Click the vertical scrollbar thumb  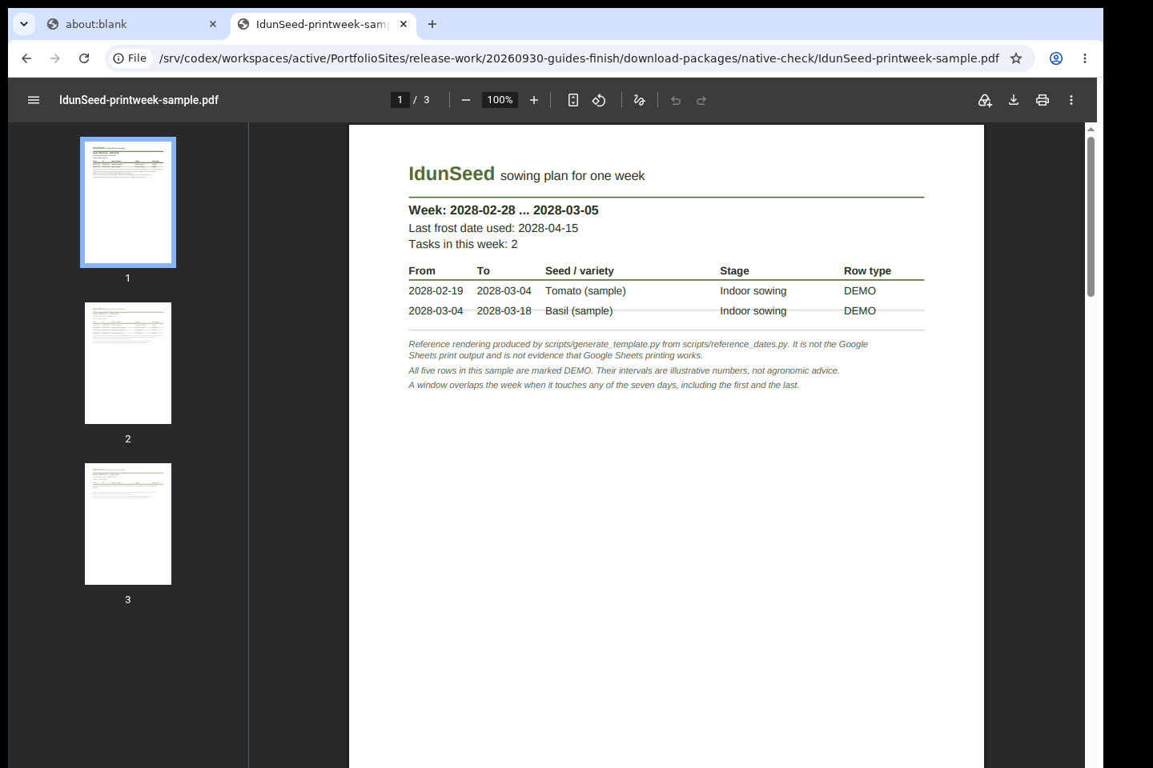pyautogui.click(x=1091, y=217)
